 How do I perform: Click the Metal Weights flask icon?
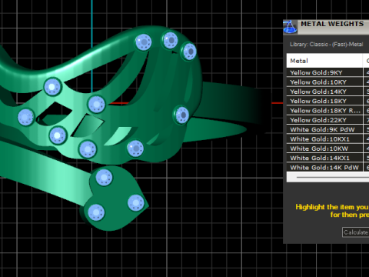[x=290, y=27]
